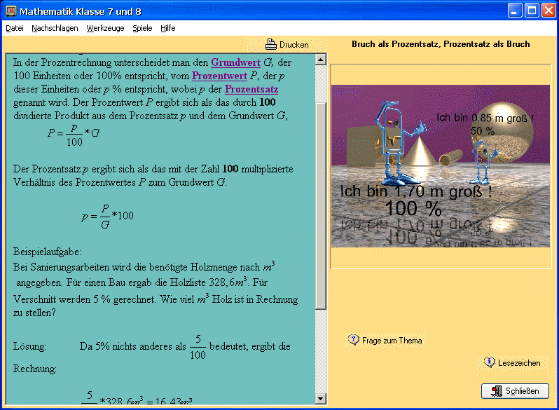
Task: Close the window with the red X
Action: (548, 11)
